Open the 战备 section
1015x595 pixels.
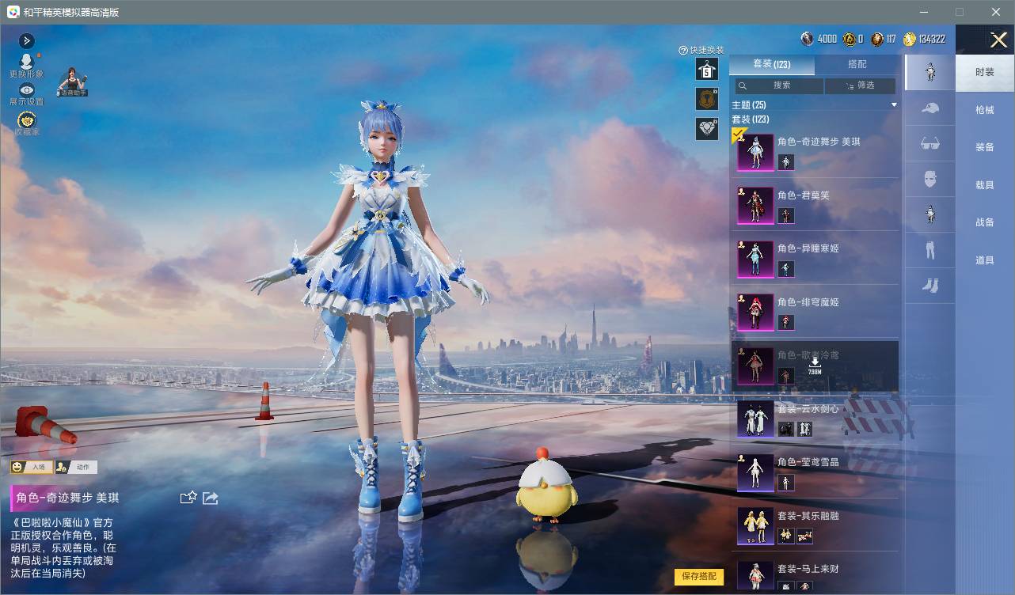[x=985, y=222]
